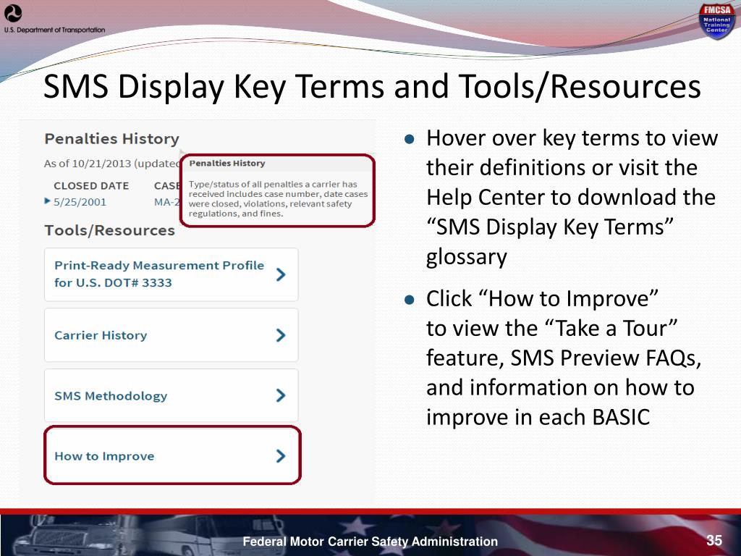
Task: Click the slide number 35
Action: pos(714,540)
